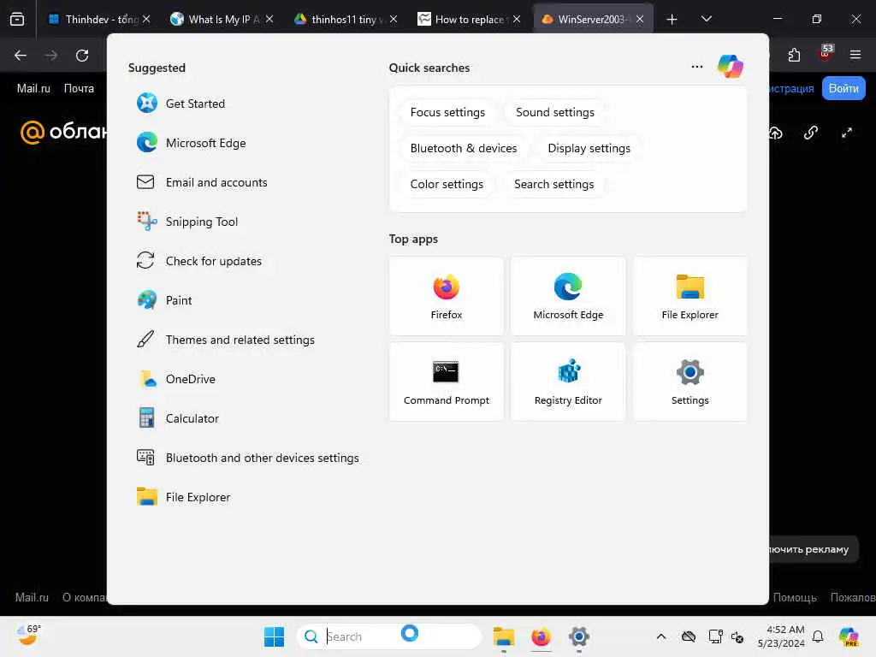Viewport: 876px width, 657px height.
Task: List all tabs dropdown in Firefox
Action: point(706,19)
